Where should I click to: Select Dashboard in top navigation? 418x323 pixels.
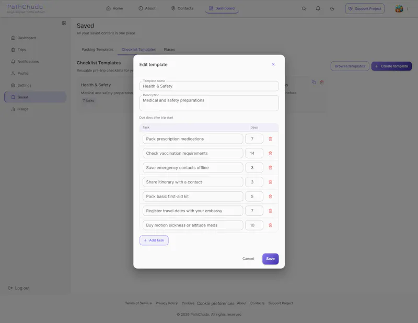point(222,8)
